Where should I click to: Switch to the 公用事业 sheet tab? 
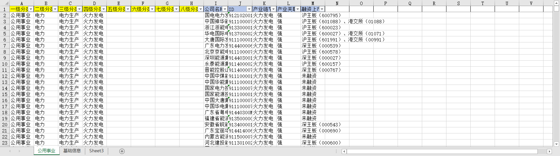click(46, 151)
